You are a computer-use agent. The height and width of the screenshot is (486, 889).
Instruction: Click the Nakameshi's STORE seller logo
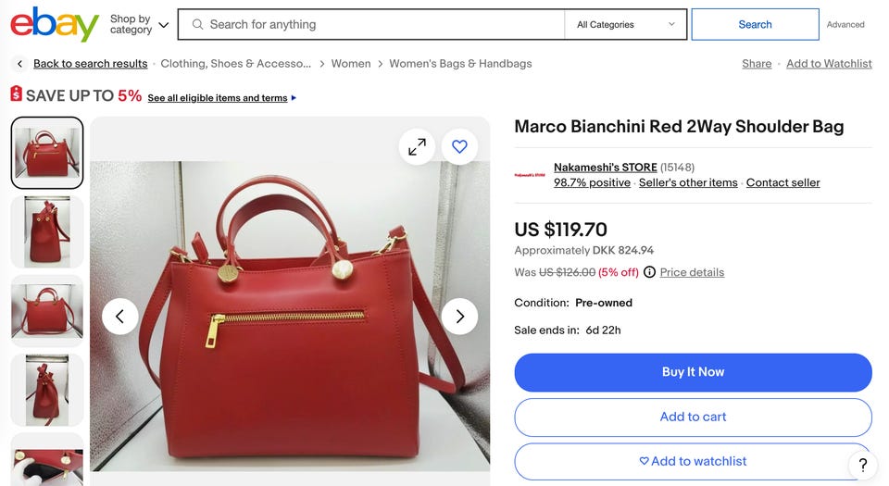pos(530,174)
